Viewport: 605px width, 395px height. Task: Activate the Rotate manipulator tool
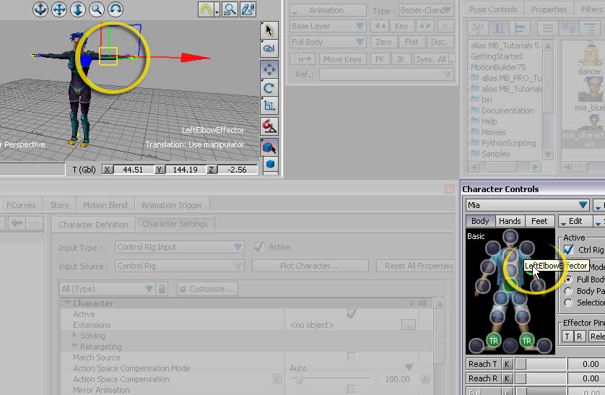click(x=269, y=88)
